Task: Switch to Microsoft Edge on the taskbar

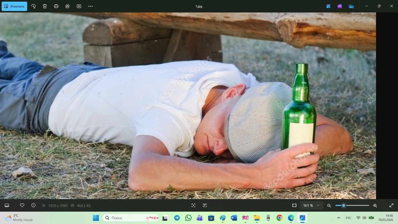Action: pos(291,218)
